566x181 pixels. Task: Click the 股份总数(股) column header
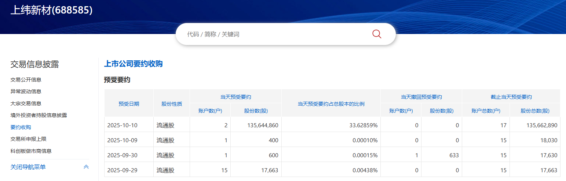[x=535, y=111]
